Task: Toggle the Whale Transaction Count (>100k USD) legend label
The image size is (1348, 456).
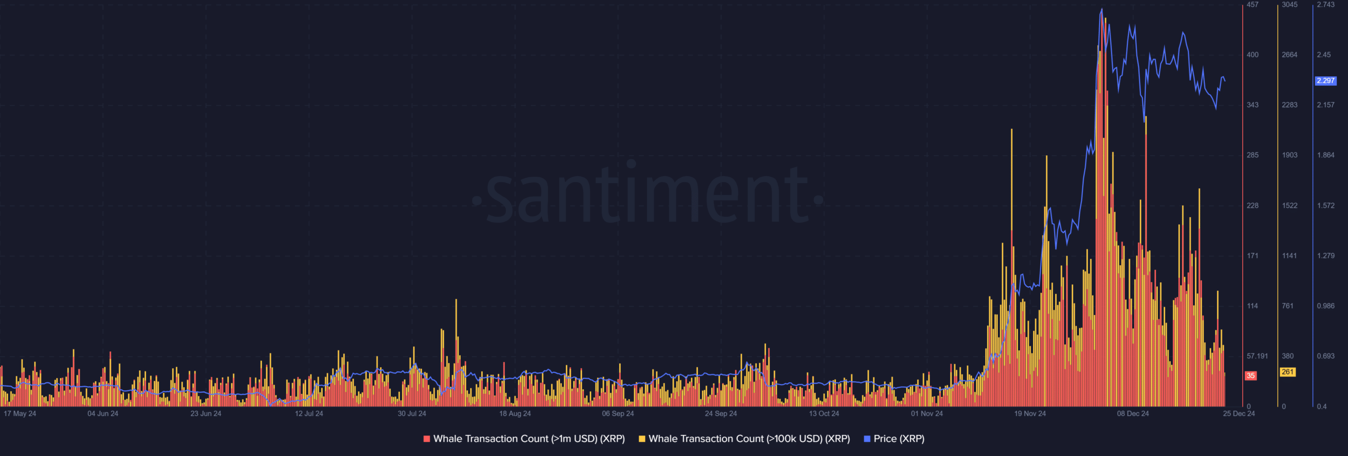Action: (x=749, y=439)
